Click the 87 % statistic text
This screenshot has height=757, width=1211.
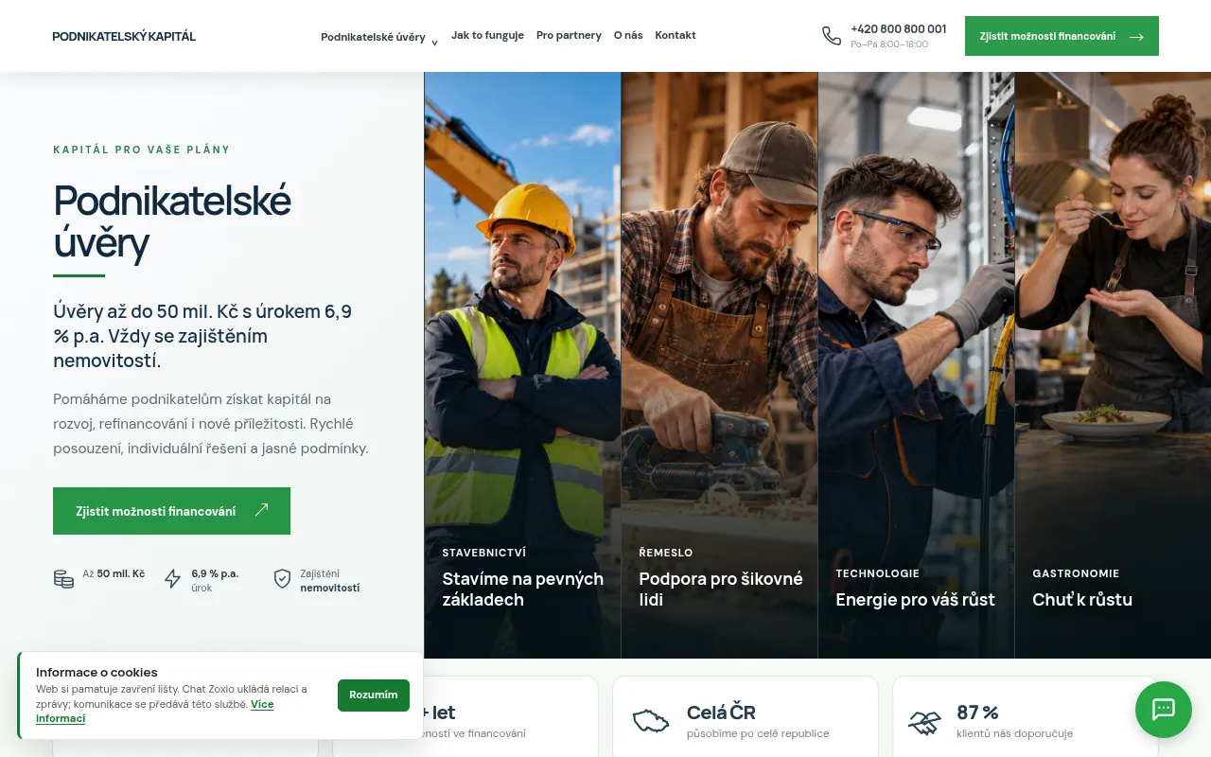click(x=977, y=713)
